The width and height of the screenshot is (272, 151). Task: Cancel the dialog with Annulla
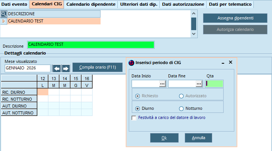[x=198, y=138]
